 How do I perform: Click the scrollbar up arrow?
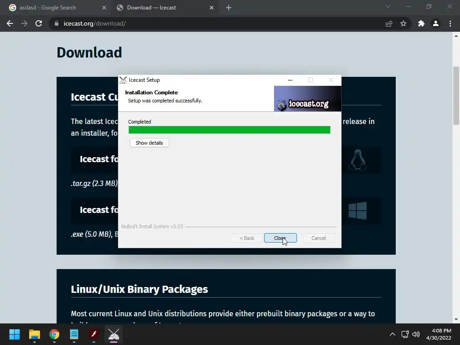pos(456,36)
